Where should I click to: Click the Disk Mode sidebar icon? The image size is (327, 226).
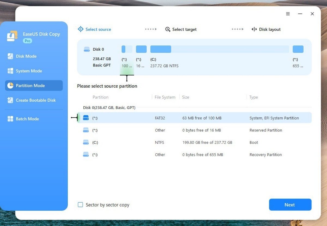tap(10, 56)
